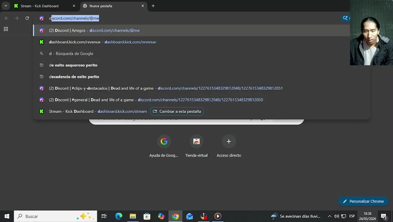Click the address bar URL field

pos(192,18)
